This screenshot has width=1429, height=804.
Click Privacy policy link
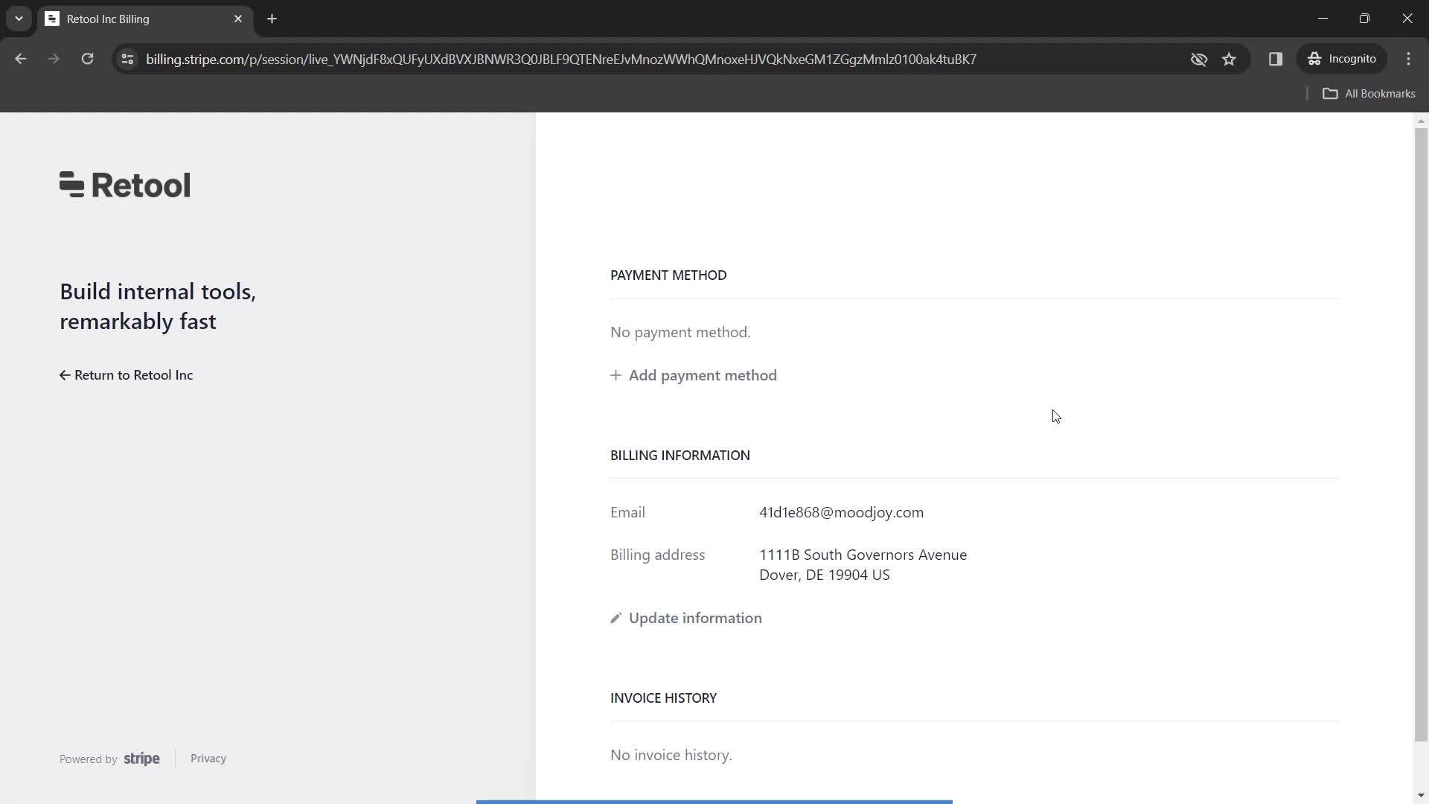209,759
